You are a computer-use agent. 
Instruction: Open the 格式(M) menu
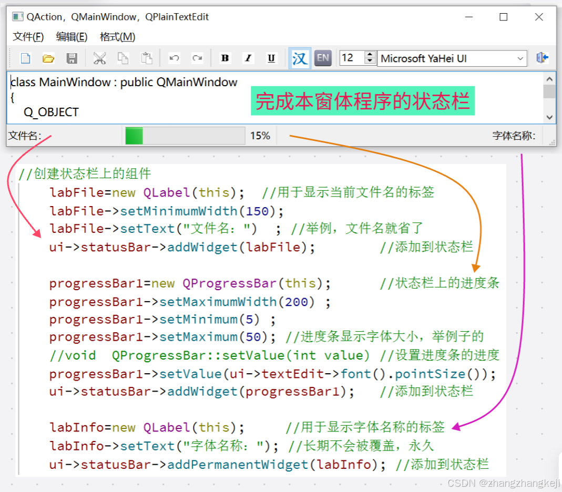(x=118, y=37)
